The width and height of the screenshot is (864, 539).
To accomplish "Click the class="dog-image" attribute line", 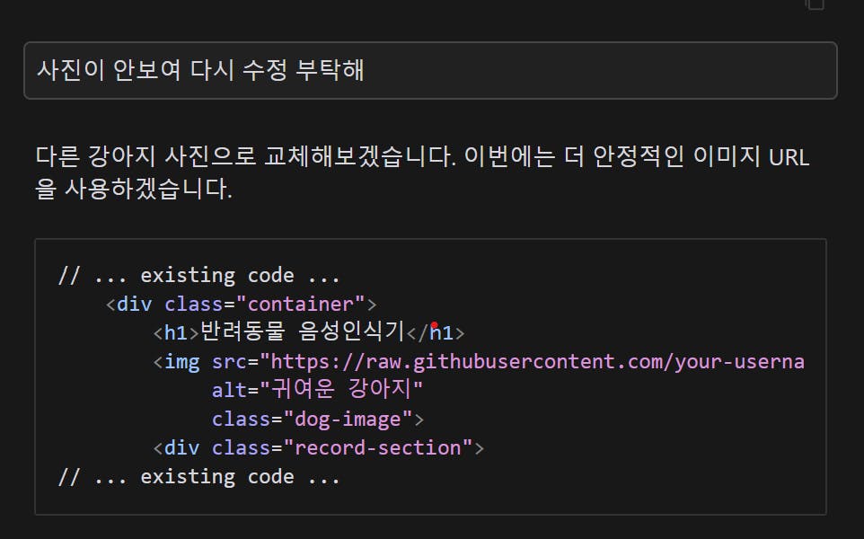I will (x=318, y=419).
